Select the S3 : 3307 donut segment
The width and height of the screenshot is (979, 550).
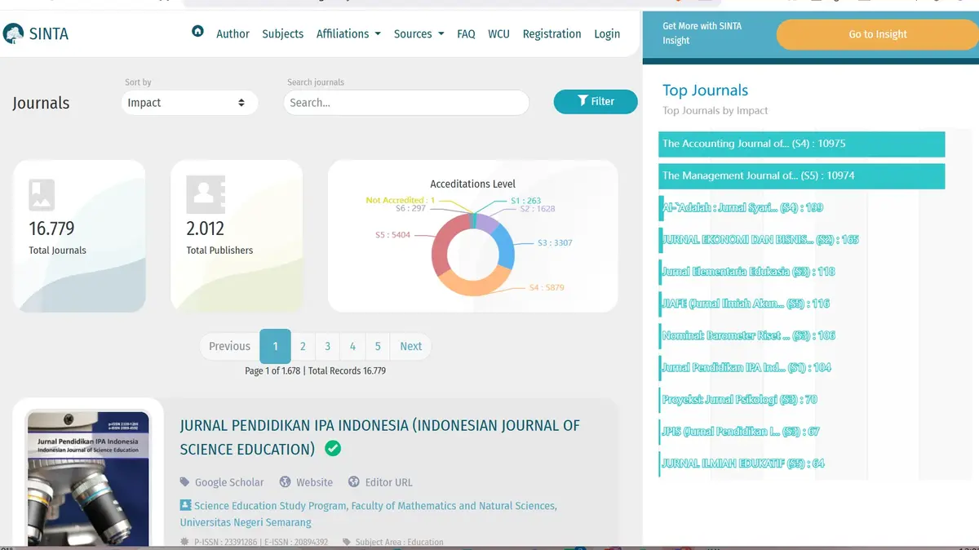[505, 246]
